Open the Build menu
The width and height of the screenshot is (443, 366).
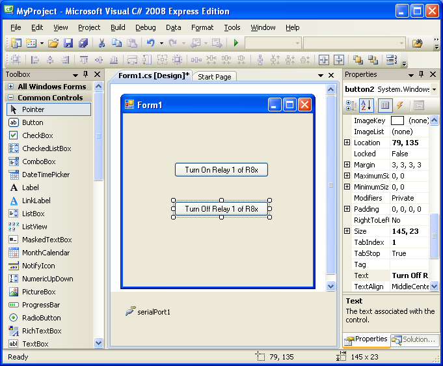point(118,27)
